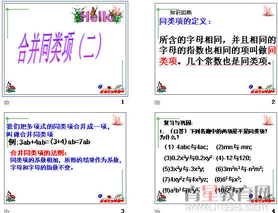This screenshot has width=278, height=213.
Task: Click the house icon on slide 2
Action: pos(161,87)
